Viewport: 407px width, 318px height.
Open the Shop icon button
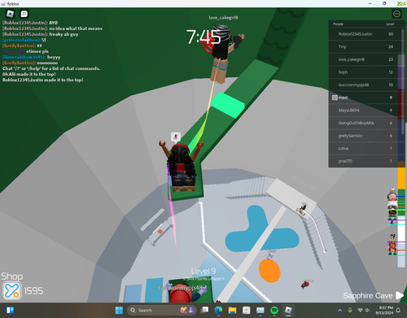[11, 290]
